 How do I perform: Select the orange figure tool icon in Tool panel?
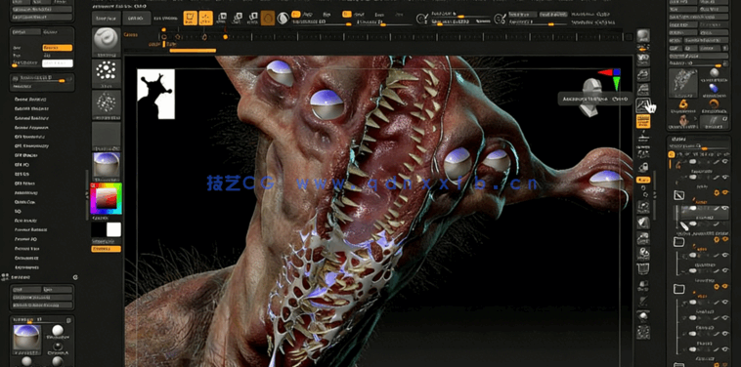(683, 104)
